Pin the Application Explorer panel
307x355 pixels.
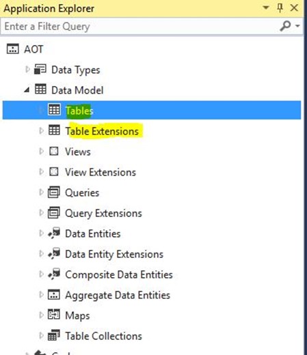(x=280, y=8)
